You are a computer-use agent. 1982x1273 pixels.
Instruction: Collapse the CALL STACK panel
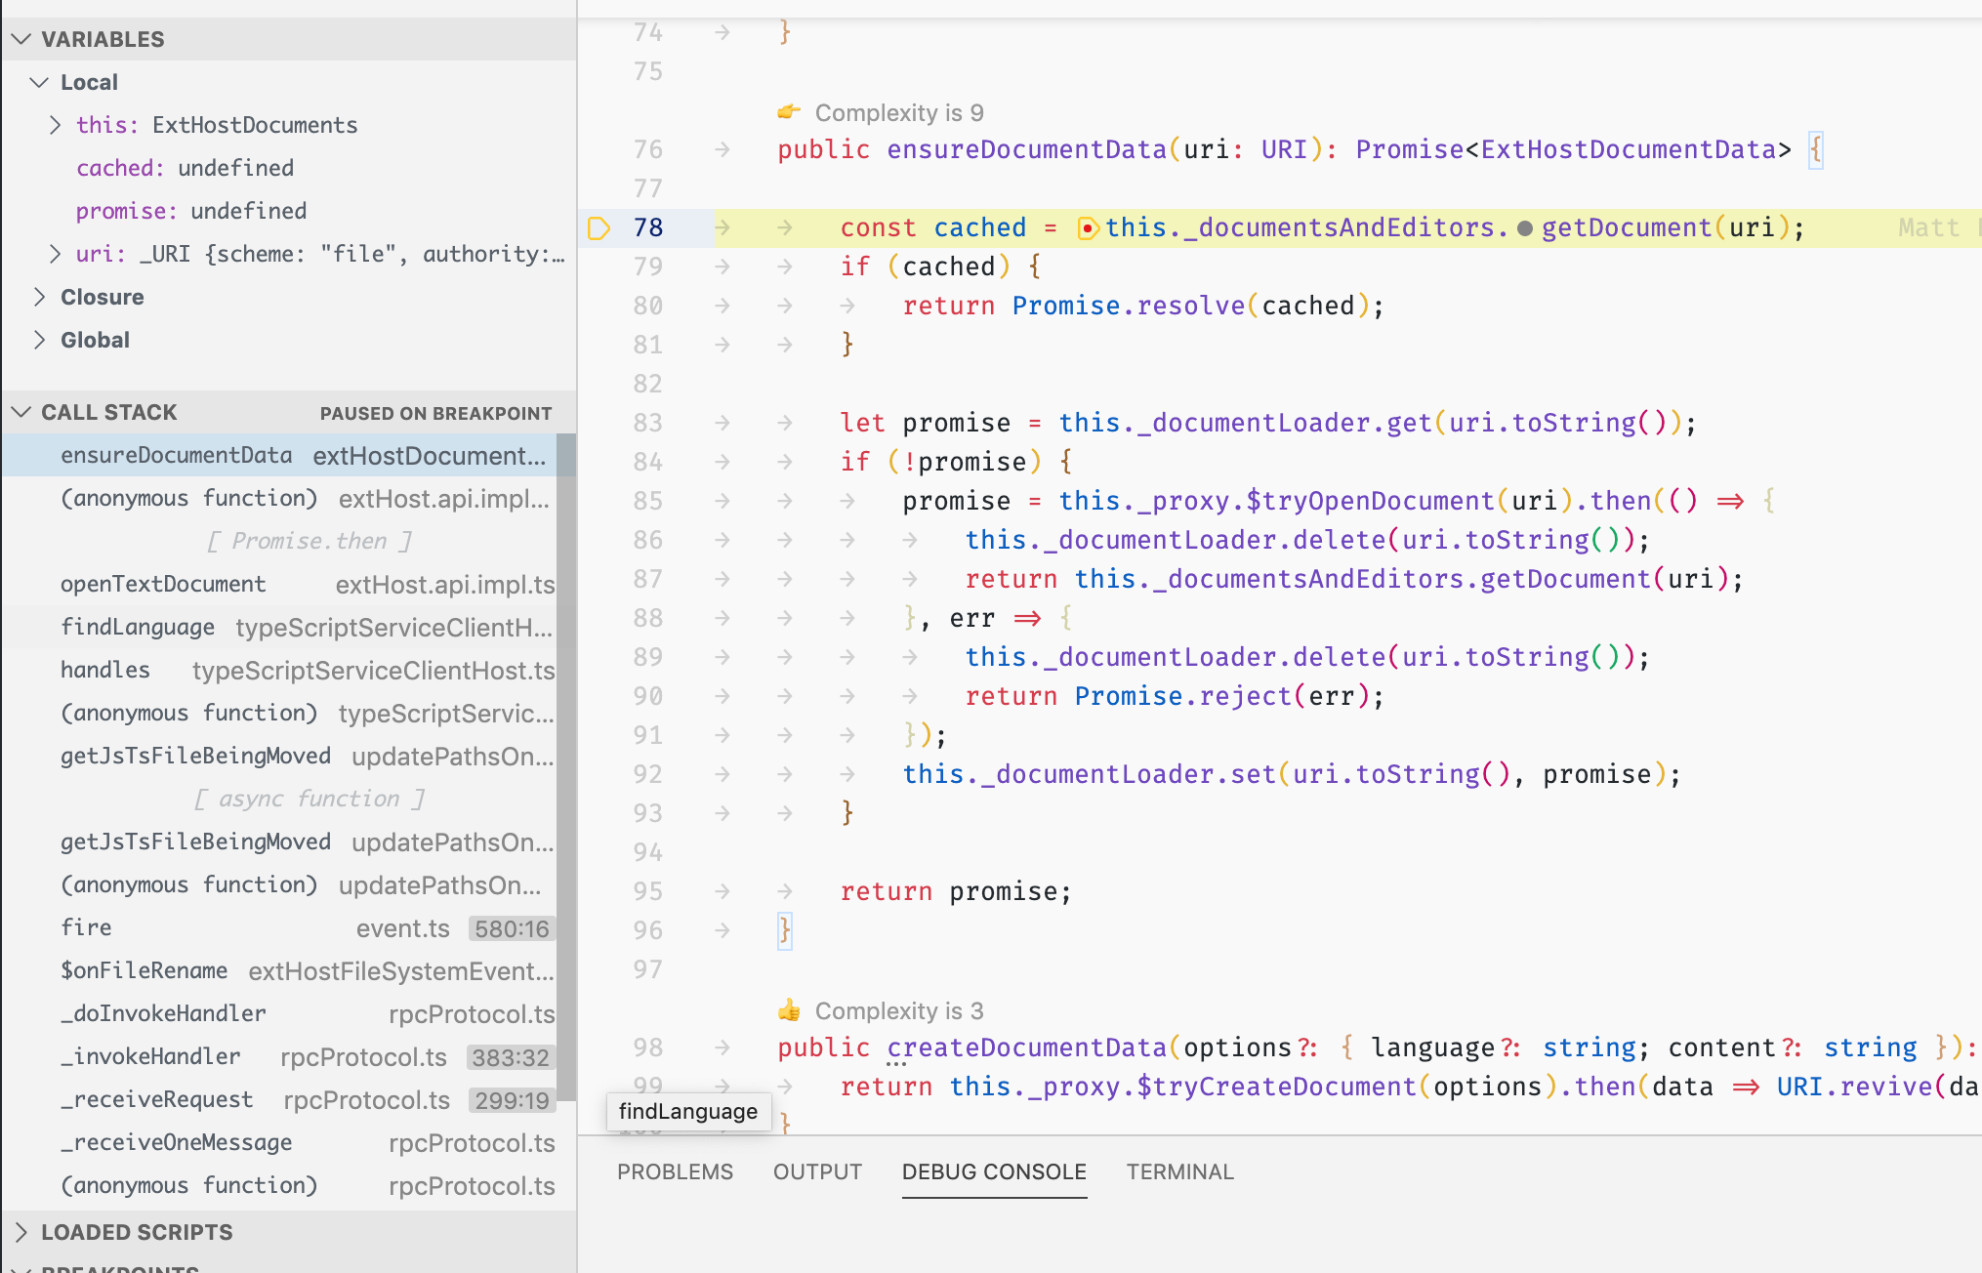click(21, 411)
